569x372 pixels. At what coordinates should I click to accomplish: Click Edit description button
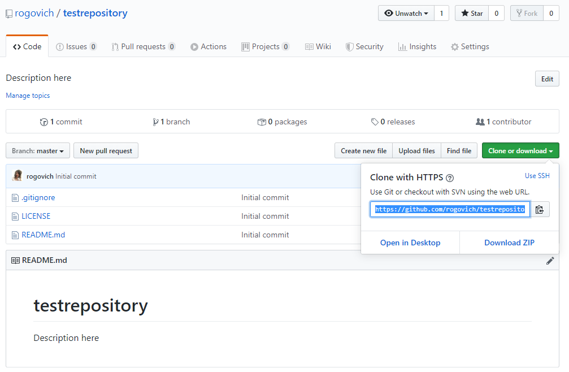(547, 79)
